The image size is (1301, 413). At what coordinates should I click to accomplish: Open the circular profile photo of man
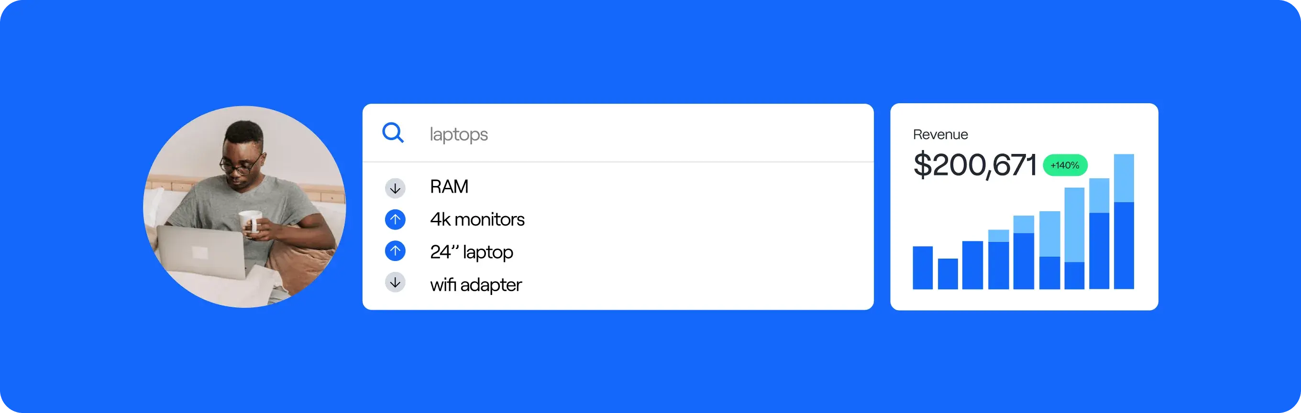244,206
